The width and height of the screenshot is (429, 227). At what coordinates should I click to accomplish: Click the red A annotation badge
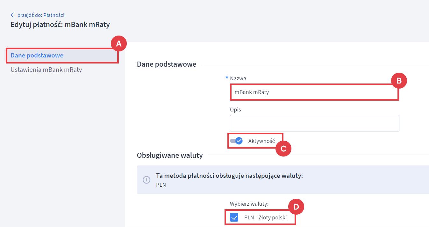(x=118, y=44)
